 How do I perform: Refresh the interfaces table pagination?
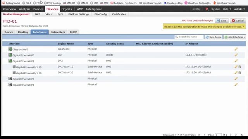tap(241, 135)
